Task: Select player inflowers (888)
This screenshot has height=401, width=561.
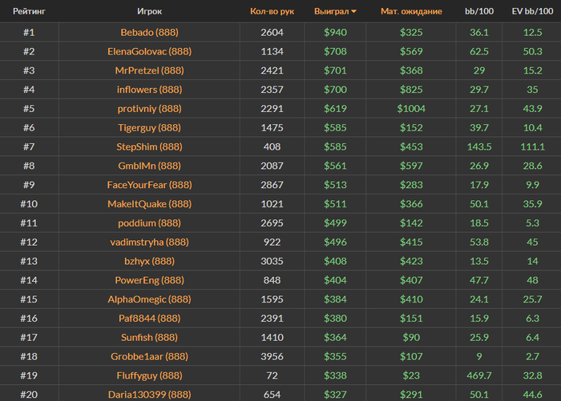Action: 149,90
